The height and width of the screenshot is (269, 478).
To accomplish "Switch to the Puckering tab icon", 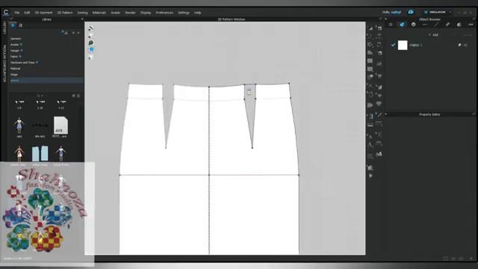I will [447, 25].
